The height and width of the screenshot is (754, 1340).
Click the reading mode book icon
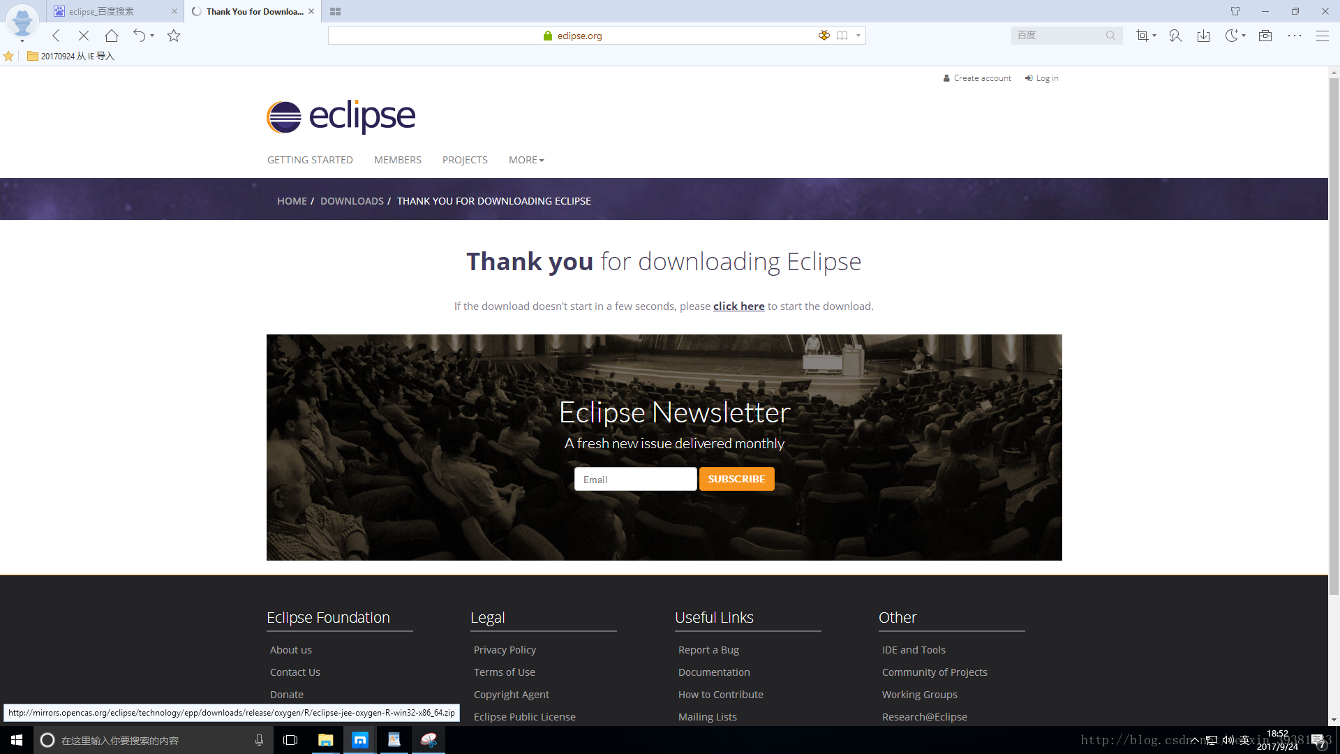point(842,36)
